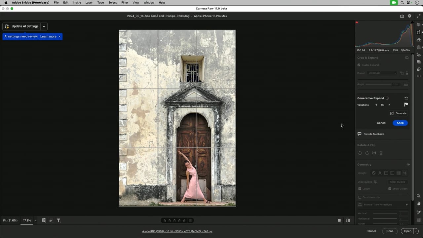Adjust the crop Angle slider
The width and height of the screenshot is (423, 238).
[x=378, y=84]
